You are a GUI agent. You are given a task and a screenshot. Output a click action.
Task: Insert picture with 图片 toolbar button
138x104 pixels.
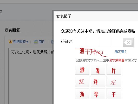[x=39, y=42]
